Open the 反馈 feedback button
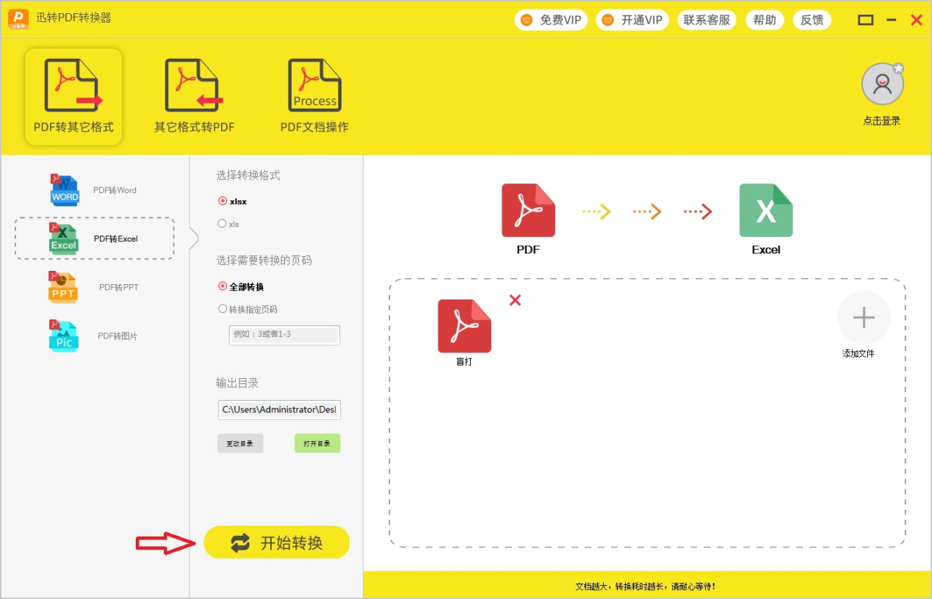932x599 pixels. (812, 21)
